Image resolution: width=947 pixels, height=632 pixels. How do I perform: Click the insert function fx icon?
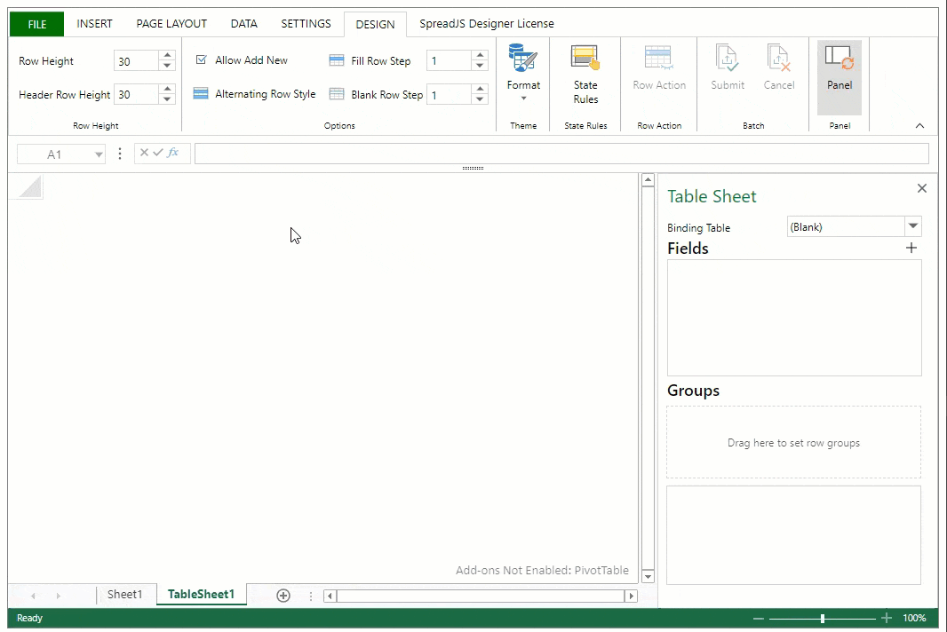[172, 153]
